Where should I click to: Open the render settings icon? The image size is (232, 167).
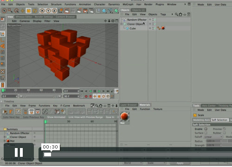[x=91, y=11]
